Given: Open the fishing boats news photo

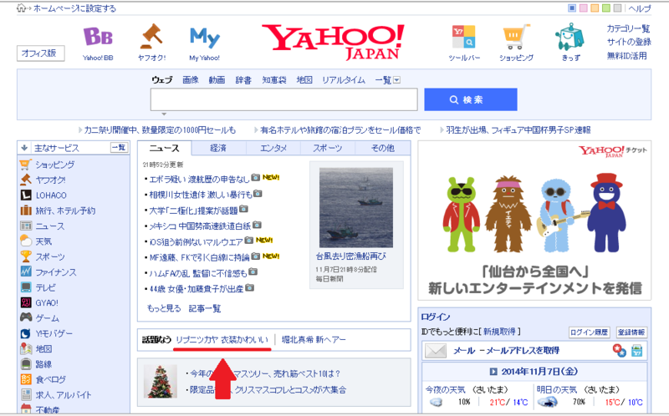Looking at the screenshot, I should point(356,207).
